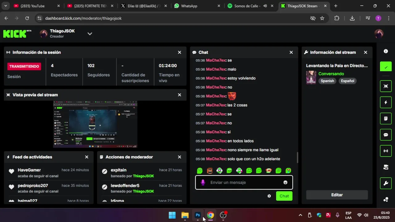Toggle the green checkmark sidebar button
Viewport: 395px width, 222px height.
[386, 67]
